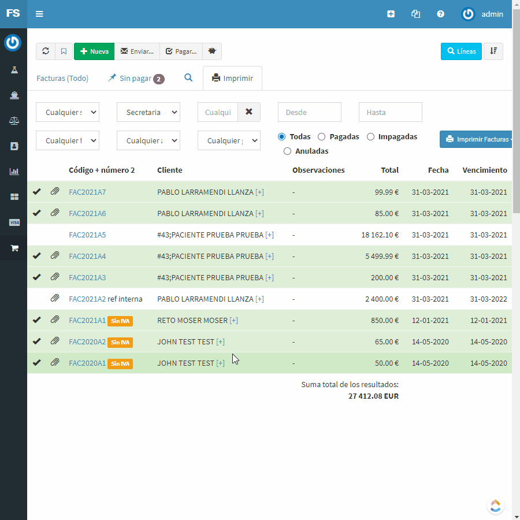Select the Impagadas radio option
The width and height of the screenshot is (520, 520).
click(371, 137)
